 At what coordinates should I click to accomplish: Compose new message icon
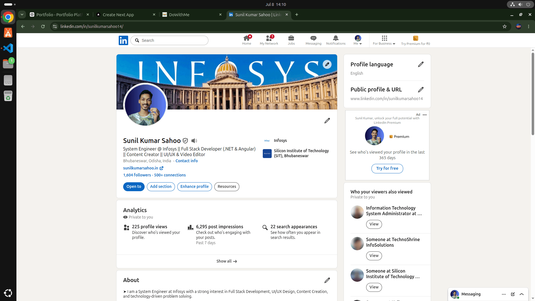click(513, 294)
